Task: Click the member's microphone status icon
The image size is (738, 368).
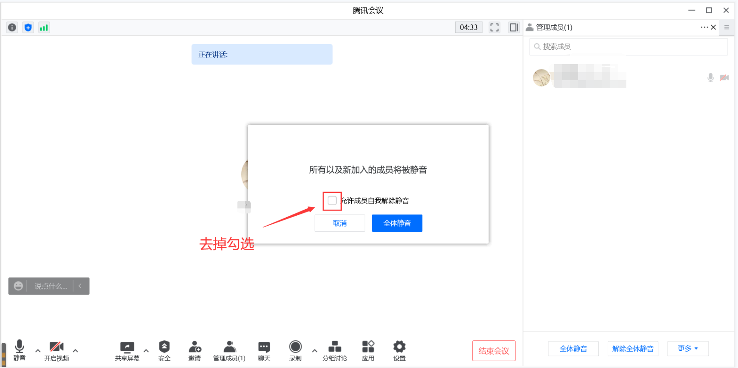Action: click(x=710, y=77)
